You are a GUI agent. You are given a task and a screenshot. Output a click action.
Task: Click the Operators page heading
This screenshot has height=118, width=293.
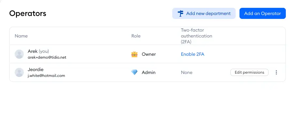[28, 13]
